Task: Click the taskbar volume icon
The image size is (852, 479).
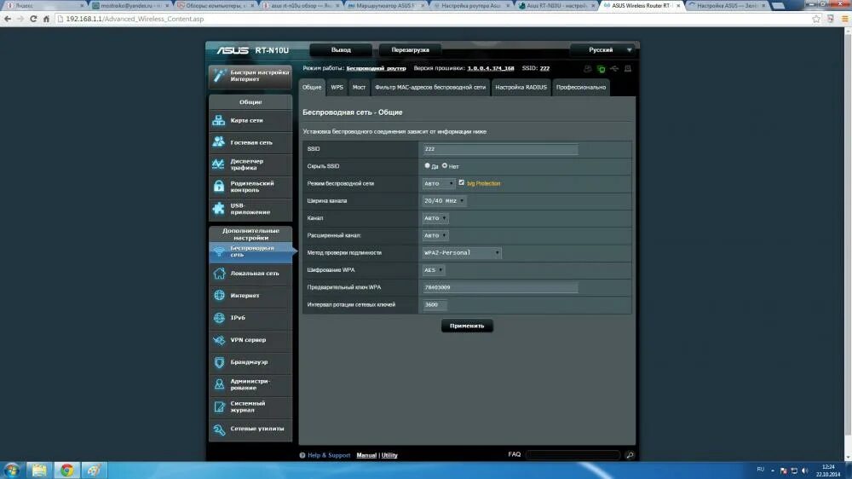Action: [805, 470]
